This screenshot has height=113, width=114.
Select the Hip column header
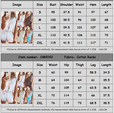66,65
